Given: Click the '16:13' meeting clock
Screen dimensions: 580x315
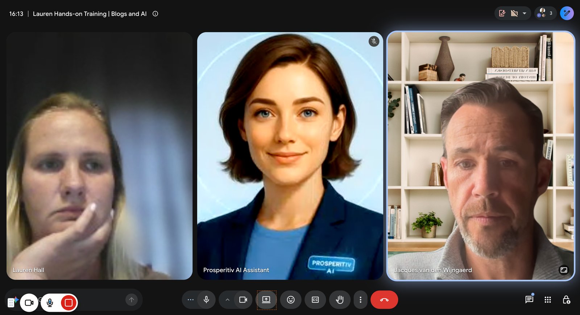Looking at the screenshot, I should point(16,14).
